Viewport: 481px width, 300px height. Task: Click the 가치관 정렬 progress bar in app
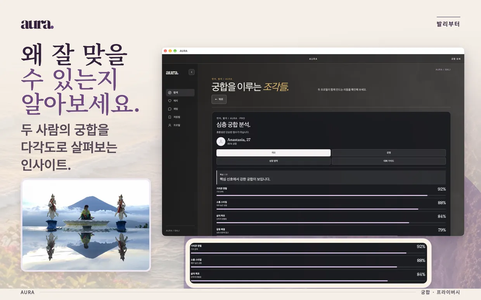coord(331,195)
